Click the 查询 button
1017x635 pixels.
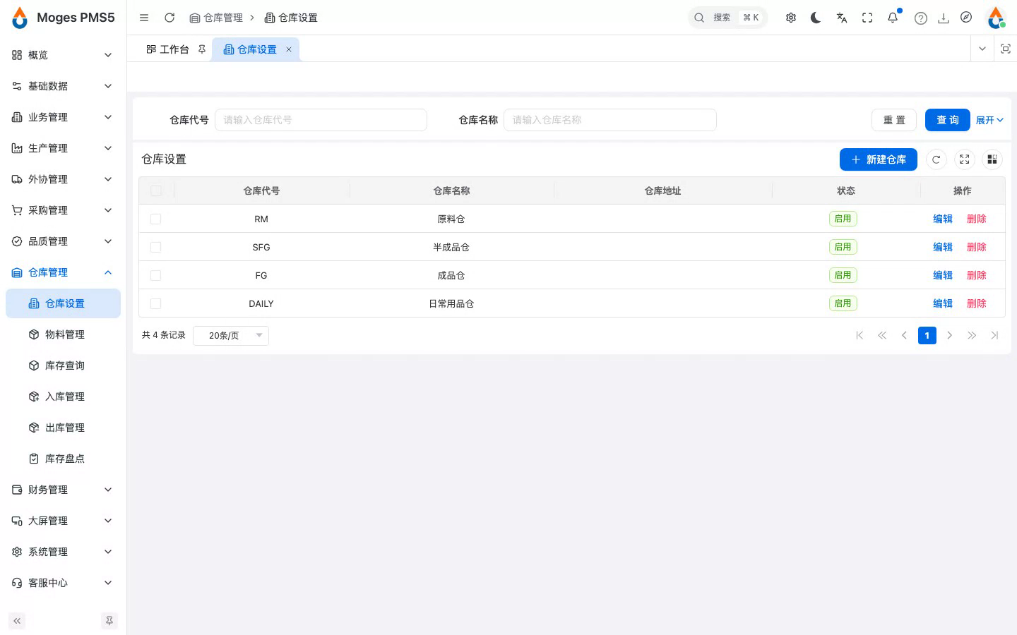click(948, 120)
